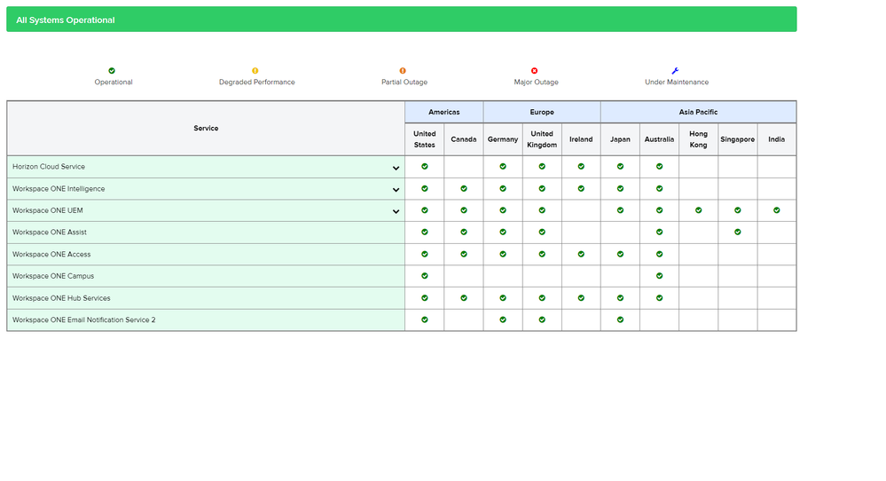Viewport: 886px width, 481px height.
Task: Click Workspace ONE Assist Canada status icon
Action: coord(464,232)
